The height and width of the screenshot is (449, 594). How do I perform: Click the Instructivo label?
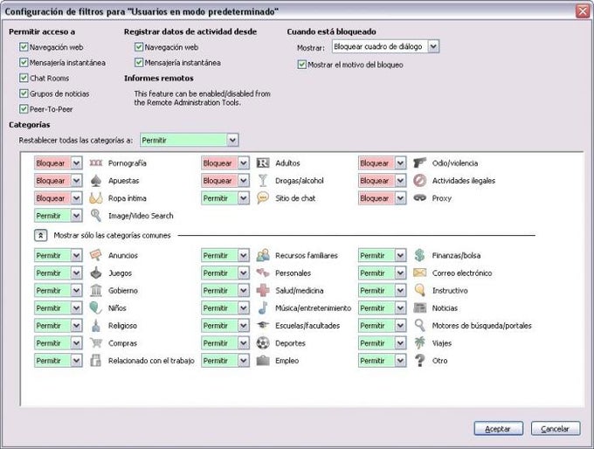[450, 291]
